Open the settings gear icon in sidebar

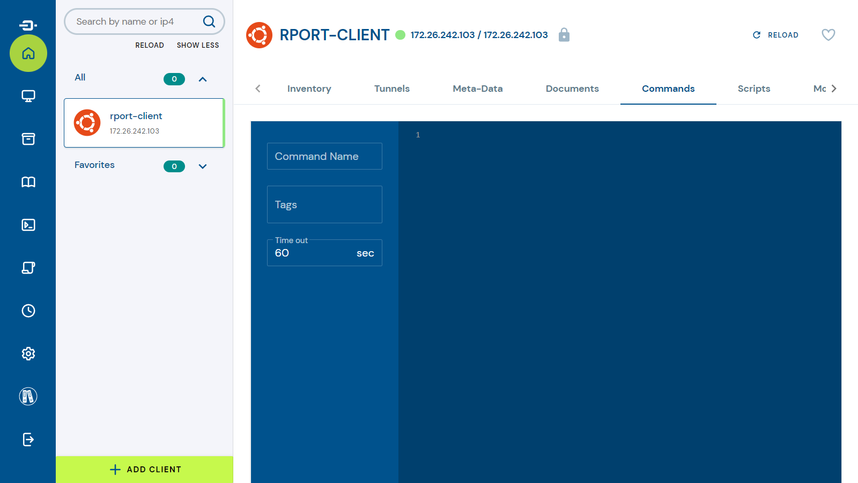[x=28, y=354]
